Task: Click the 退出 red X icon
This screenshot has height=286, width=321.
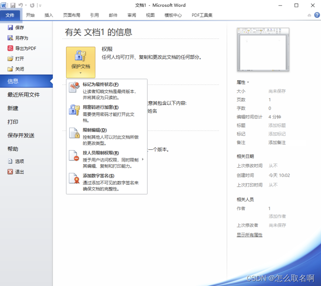Action: [x=10, y=172]
